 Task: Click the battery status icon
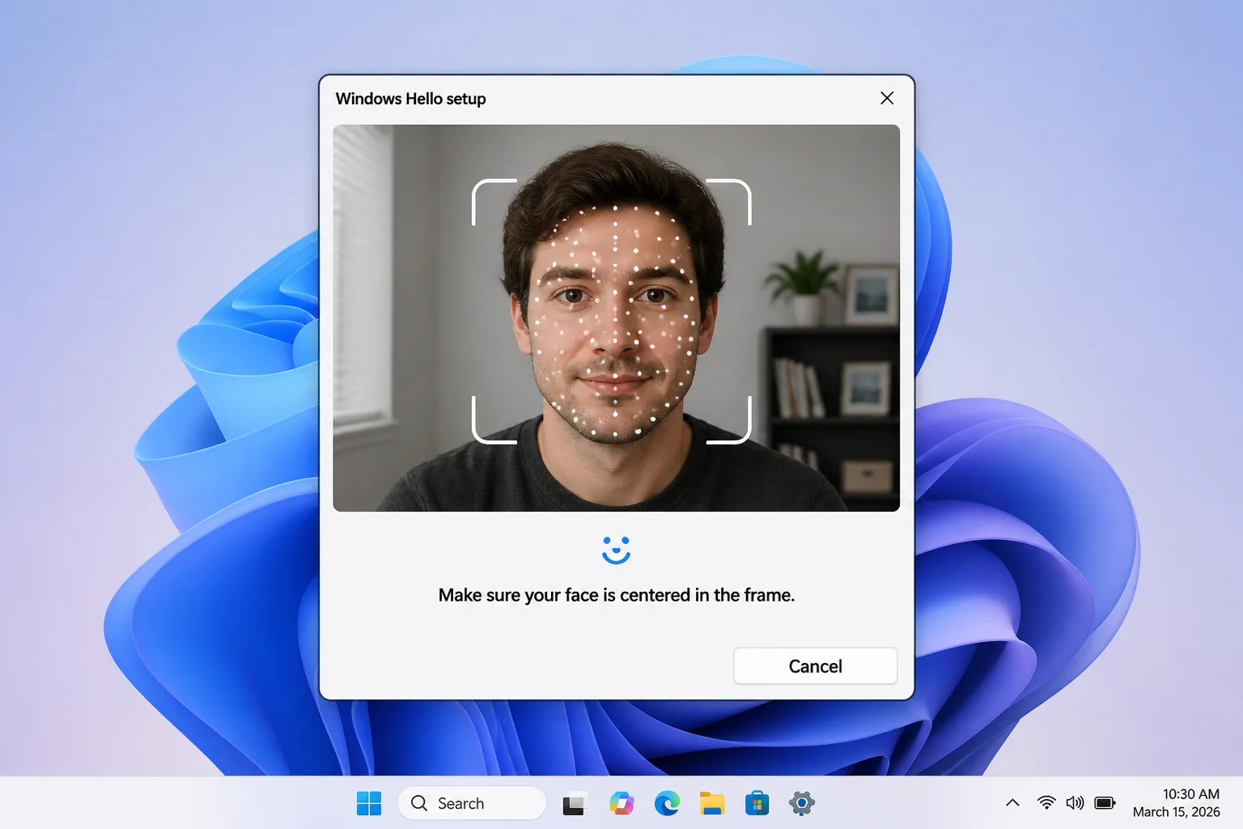[1105, 803]
